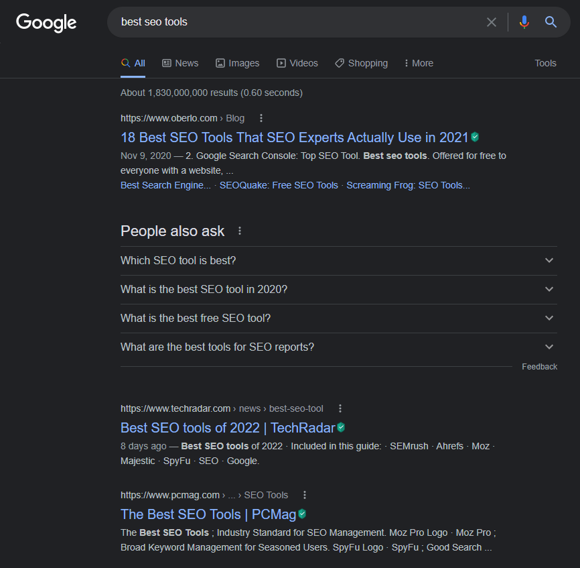Image resolution: width=580 pixels, height=568 pixels.
Task: Switch to the Images tab
Action: pos(238,63)
